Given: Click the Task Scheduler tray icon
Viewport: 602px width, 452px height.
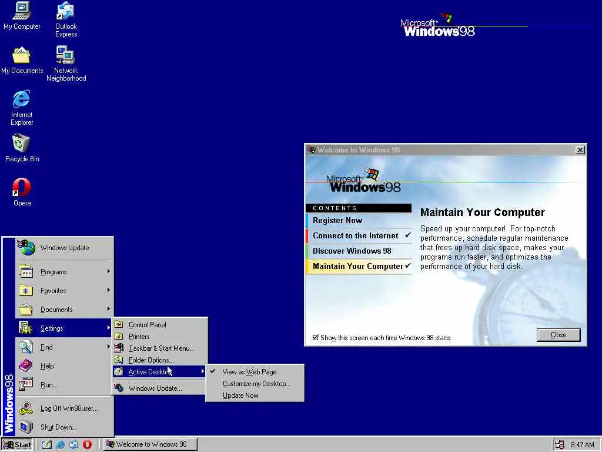Looking at the screenshot, I should pos(560,444).
